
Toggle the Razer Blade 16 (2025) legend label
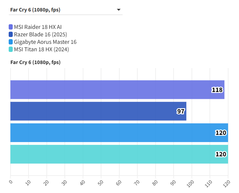click(41, 34)
